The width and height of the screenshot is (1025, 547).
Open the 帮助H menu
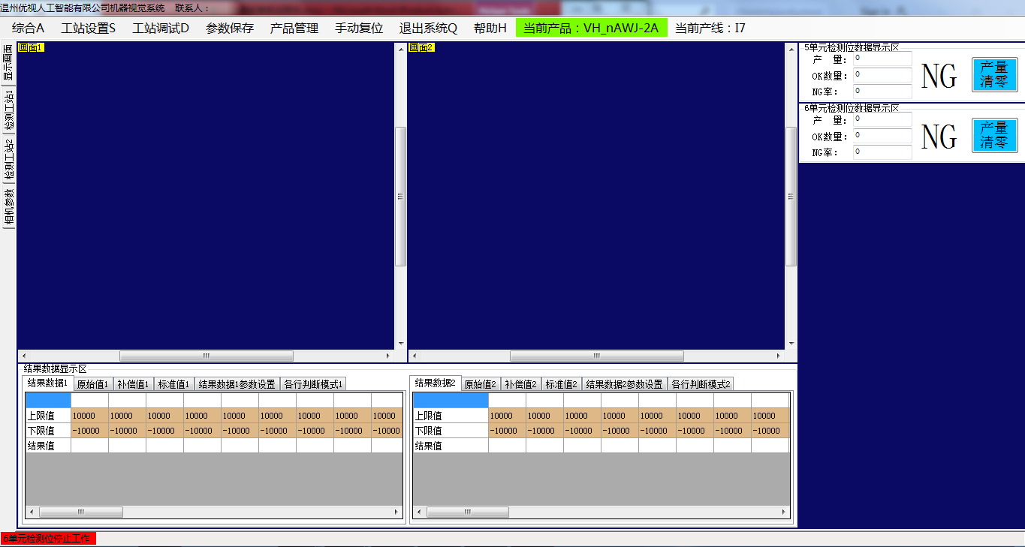point(490,29)
